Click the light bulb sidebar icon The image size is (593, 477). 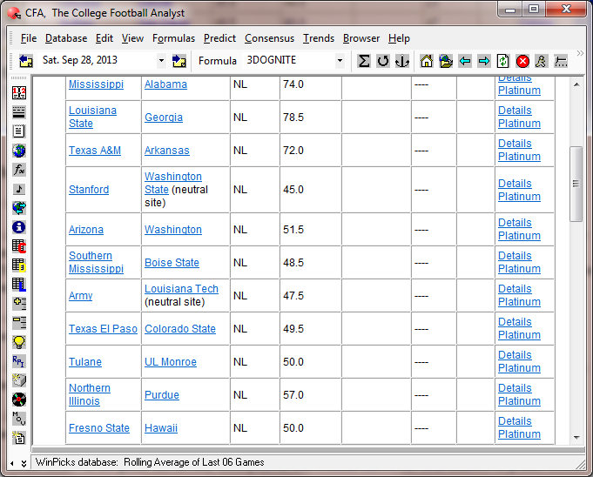[19, 342]
